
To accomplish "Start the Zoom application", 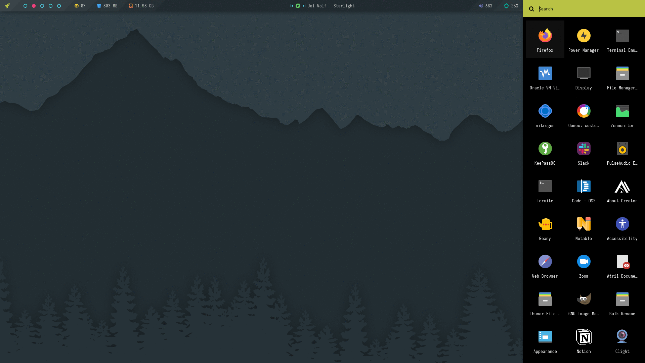I will (x=584, y=265).
